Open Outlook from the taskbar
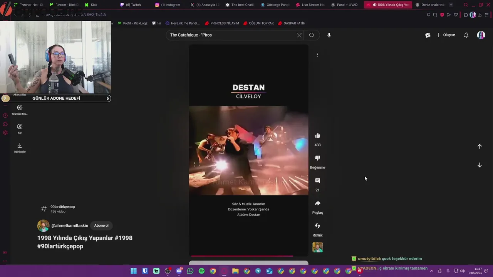 (269, 271)
